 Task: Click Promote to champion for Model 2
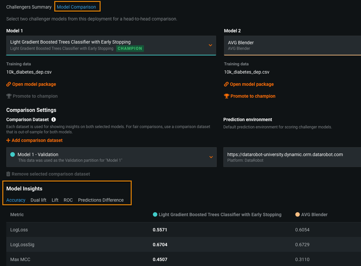(253, 96)
